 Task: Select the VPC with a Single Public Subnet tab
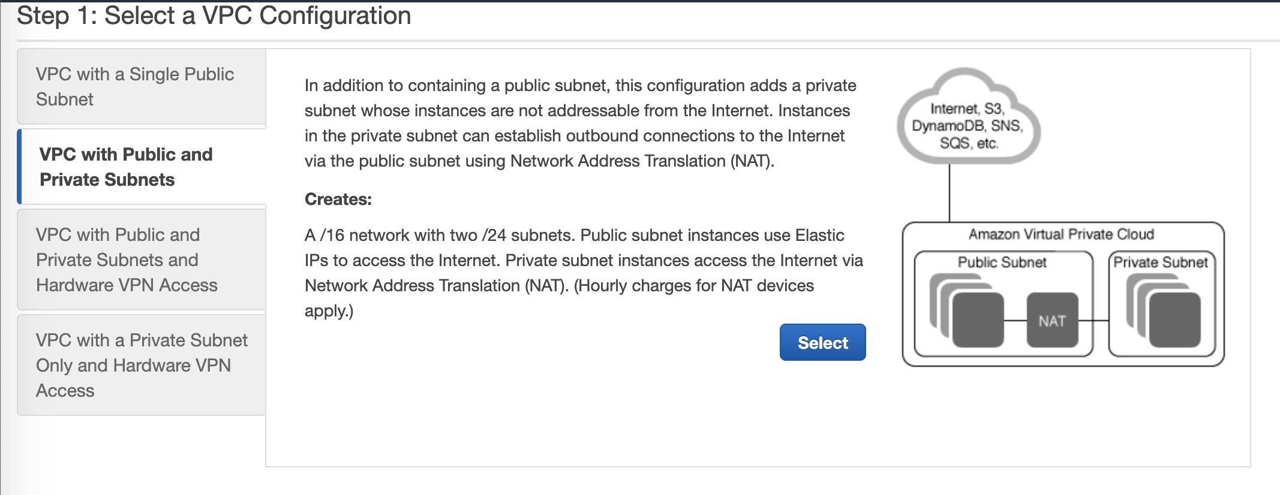142,87
